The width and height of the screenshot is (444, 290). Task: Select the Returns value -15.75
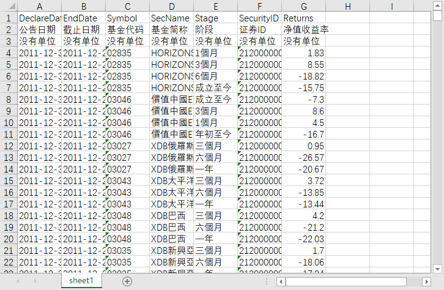pos(303,87)
